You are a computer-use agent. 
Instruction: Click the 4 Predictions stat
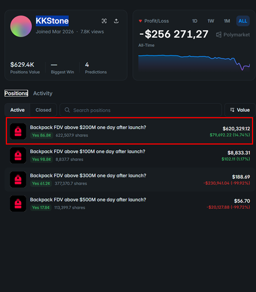click(96, 68)
